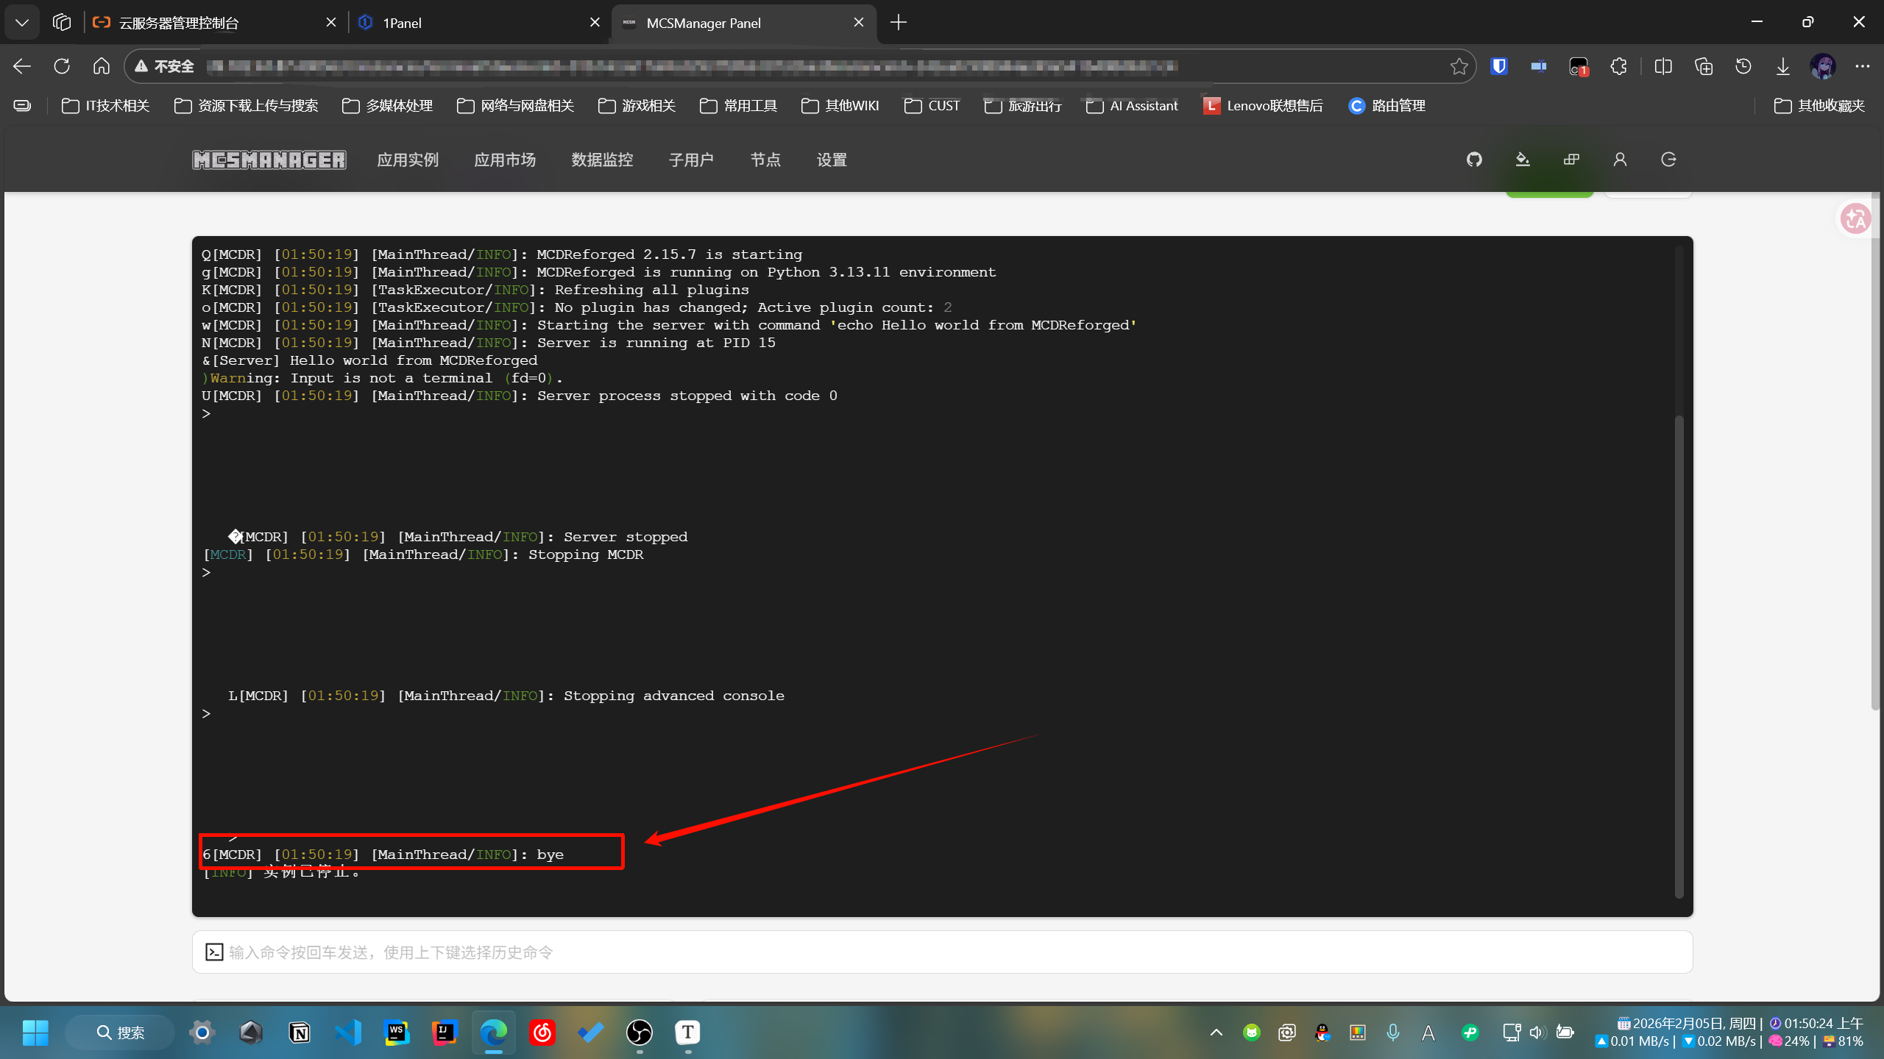Click the MCSMANAGER logo link
Screen dimensions: 1884x1059
(x=269, y=160)
